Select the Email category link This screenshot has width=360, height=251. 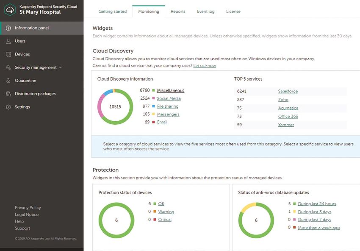pyautogui.click(x=162, y=122)
